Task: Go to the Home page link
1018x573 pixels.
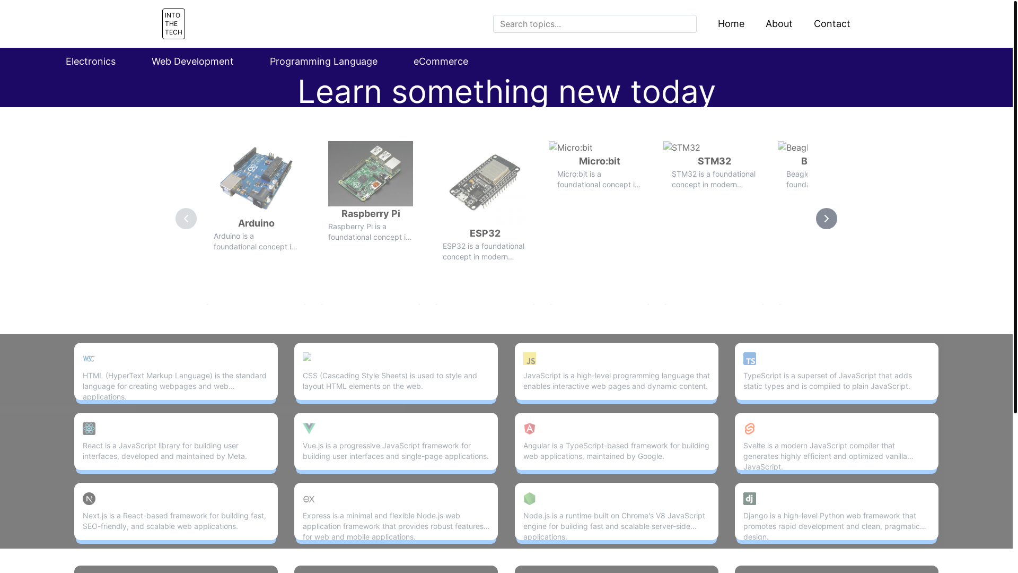Action: coord(731,24)
